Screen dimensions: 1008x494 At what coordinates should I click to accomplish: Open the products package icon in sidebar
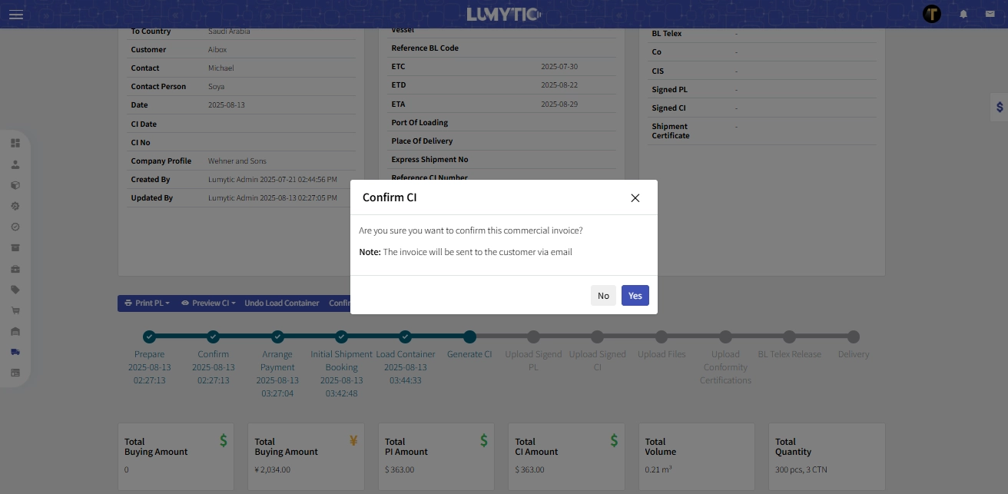(15, 185)
